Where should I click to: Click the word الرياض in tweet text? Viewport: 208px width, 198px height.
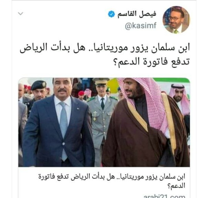pos(33,48)
